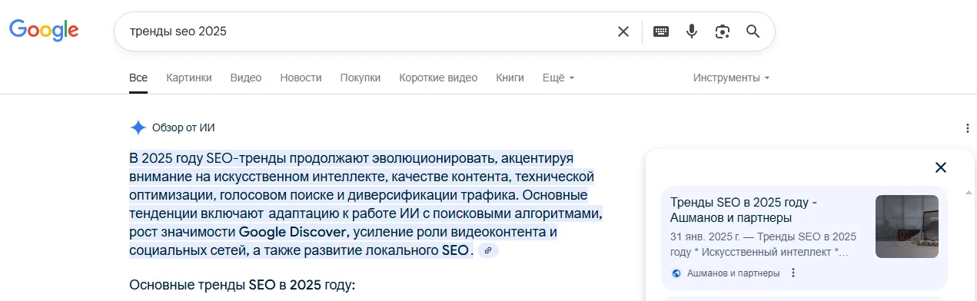Open the Инструменты dropdown
The width and height of the screenshot is (977, 301).
(x=731, y=78)
